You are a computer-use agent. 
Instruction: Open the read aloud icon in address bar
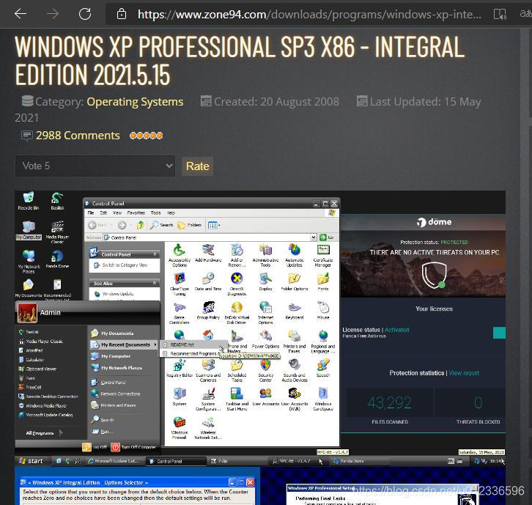pos(500,14)
